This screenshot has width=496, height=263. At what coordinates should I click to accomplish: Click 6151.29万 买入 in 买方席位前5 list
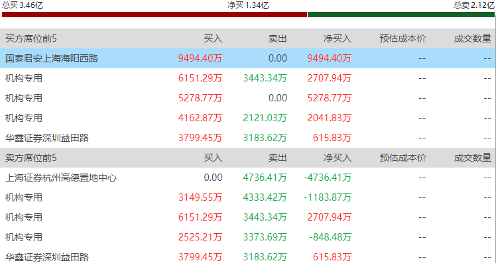pos(200,78)
